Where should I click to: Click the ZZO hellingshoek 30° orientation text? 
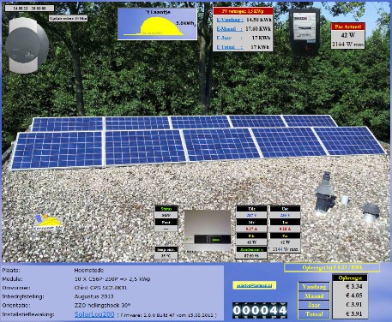(102, 305)
